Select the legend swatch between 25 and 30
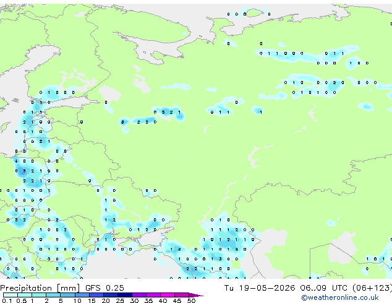 [x=125, y=295]
